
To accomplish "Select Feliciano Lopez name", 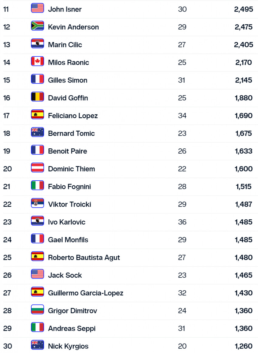I will pos(73,116).
